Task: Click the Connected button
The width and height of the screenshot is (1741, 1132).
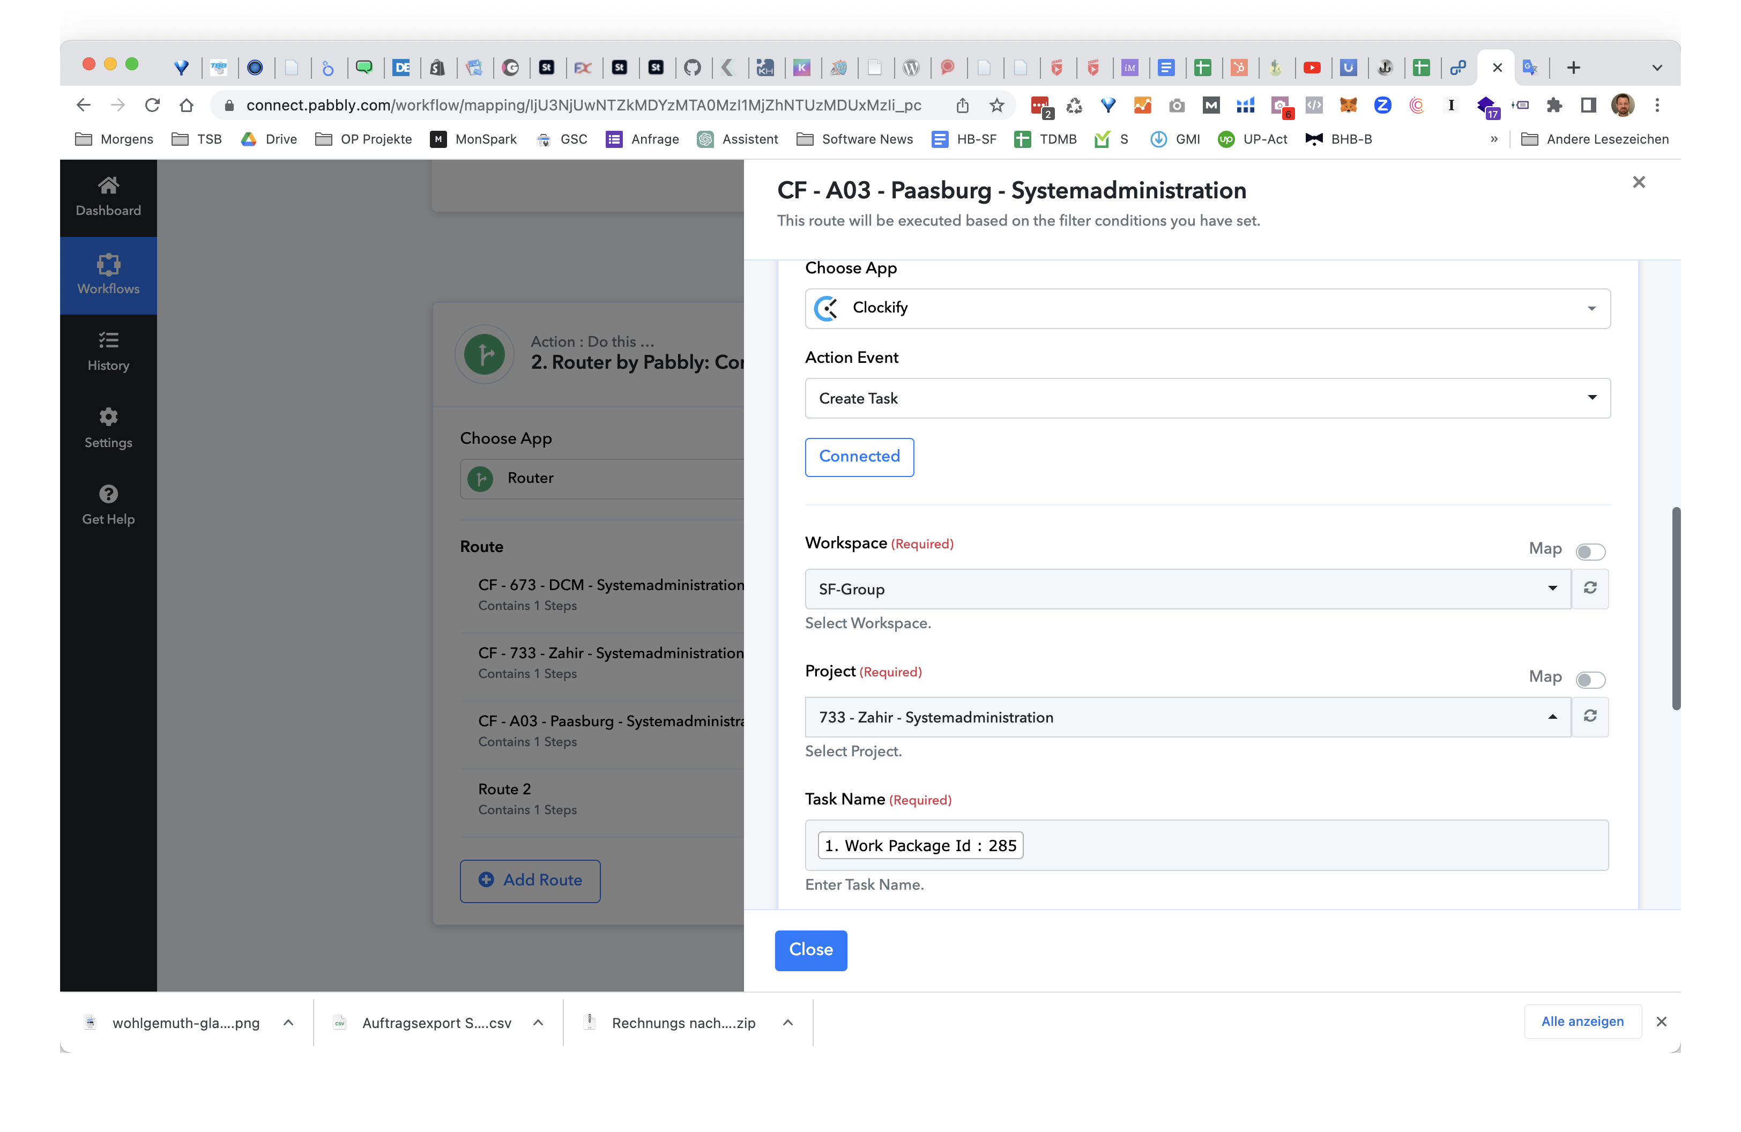Action: click(x=859, y=456)
